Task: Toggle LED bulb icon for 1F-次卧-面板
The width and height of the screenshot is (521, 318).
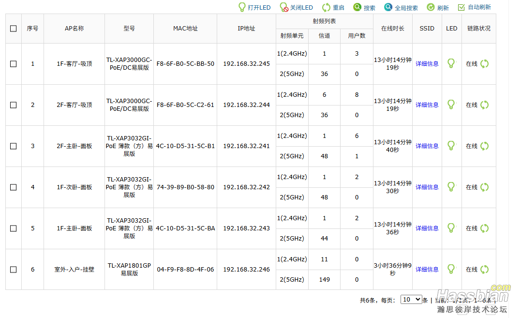Action: point(451,187)
